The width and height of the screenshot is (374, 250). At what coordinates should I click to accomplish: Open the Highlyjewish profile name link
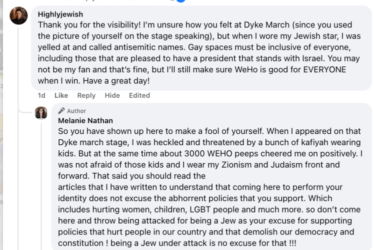(x=60, y=14)
